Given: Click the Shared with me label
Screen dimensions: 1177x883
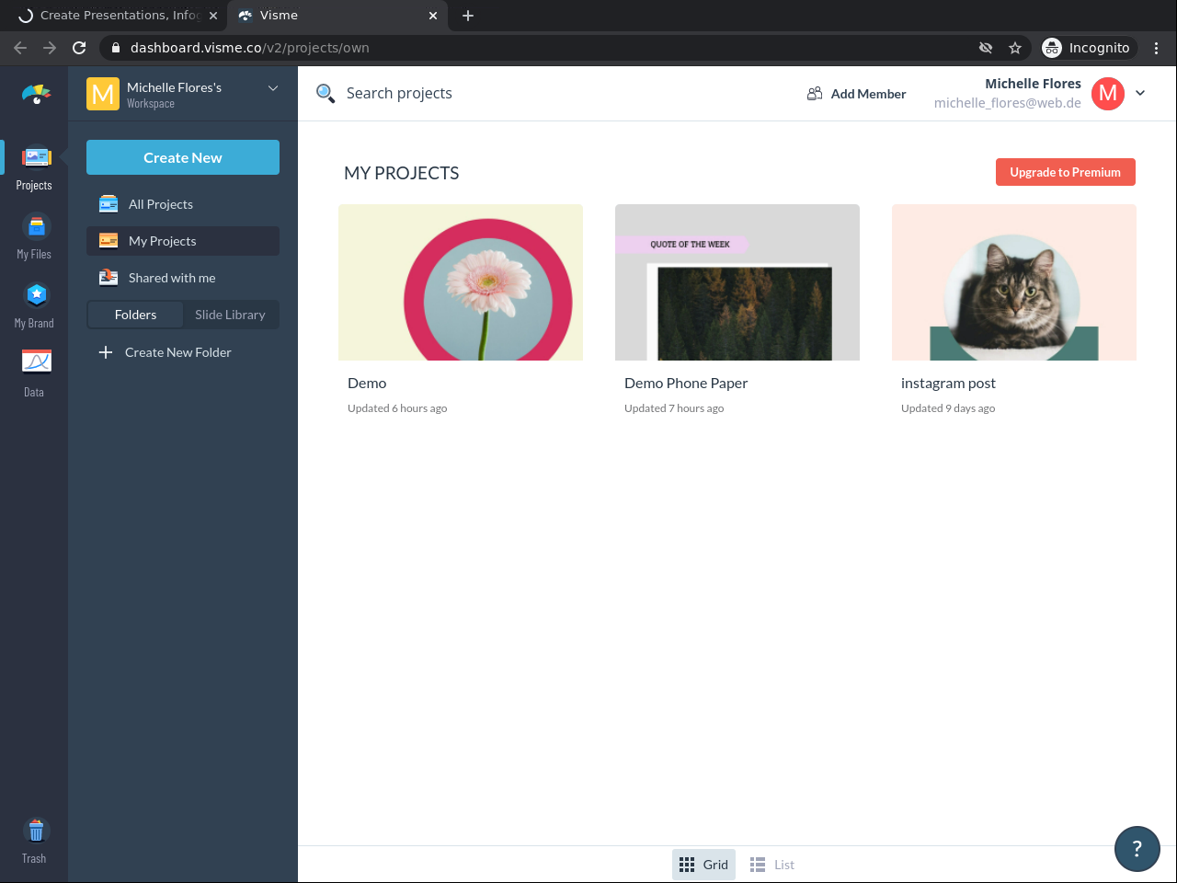Looking at the screenshot, I should pyautogui.click(x=172, y=278).
